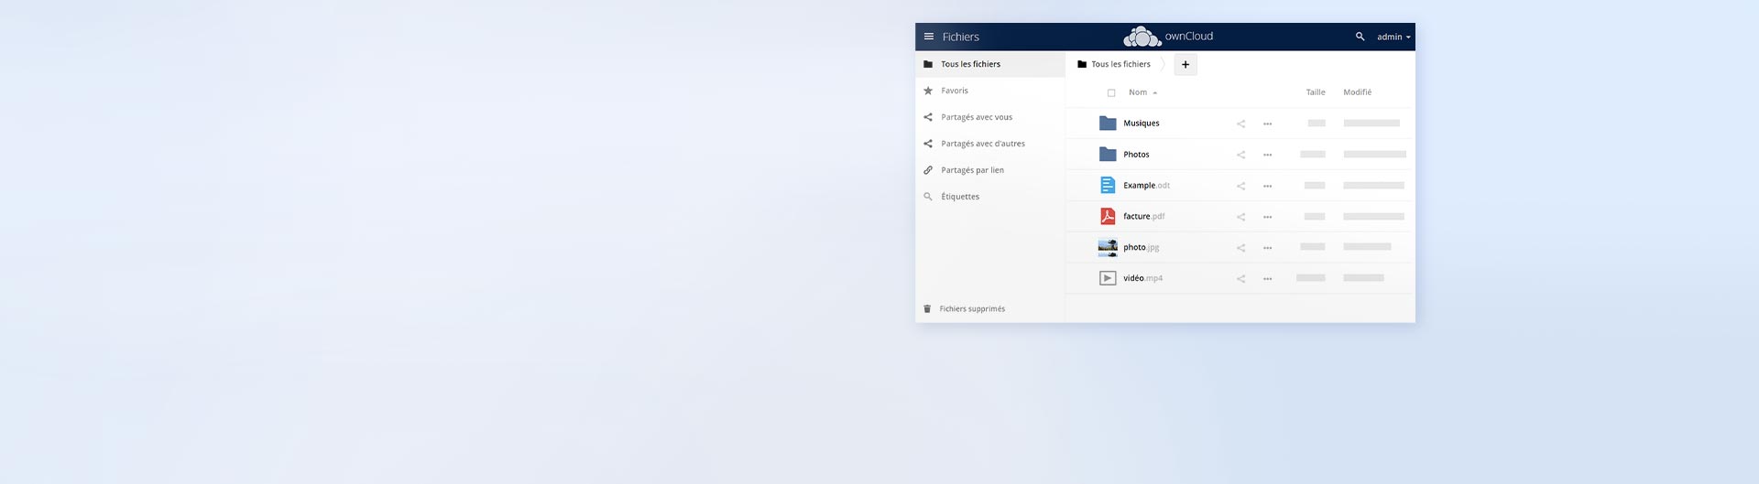Click the ownCloud cloud logo
Viewport: 1759px width, 484px height.
click(x=1142, y=37)
